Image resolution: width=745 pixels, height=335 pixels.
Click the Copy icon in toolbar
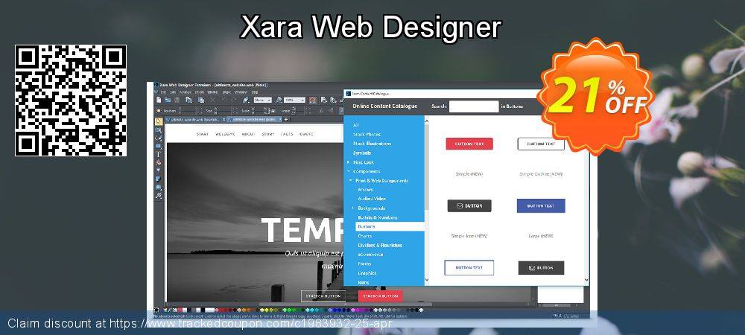pos(188,100)
